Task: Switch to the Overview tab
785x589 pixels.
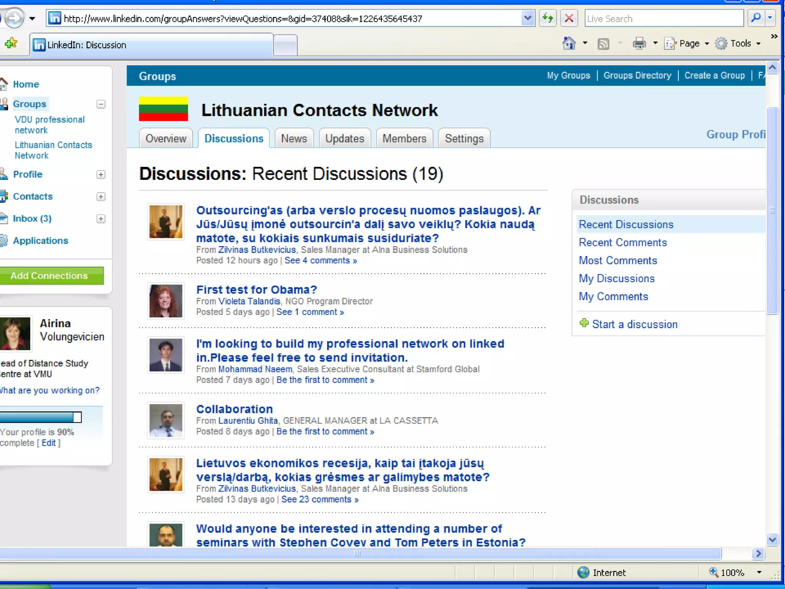Action: pyautogui.click(x=166, y=138)
